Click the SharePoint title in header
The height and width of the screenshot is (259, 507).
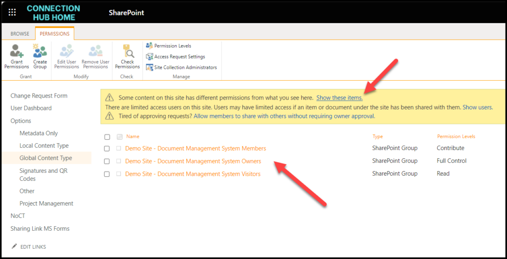126,12
